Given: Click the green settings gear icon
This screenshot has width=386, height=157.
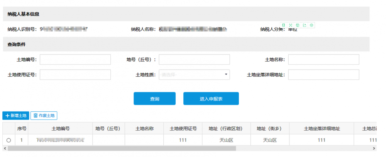Looking at the screenshot, I should pos(312,25).
